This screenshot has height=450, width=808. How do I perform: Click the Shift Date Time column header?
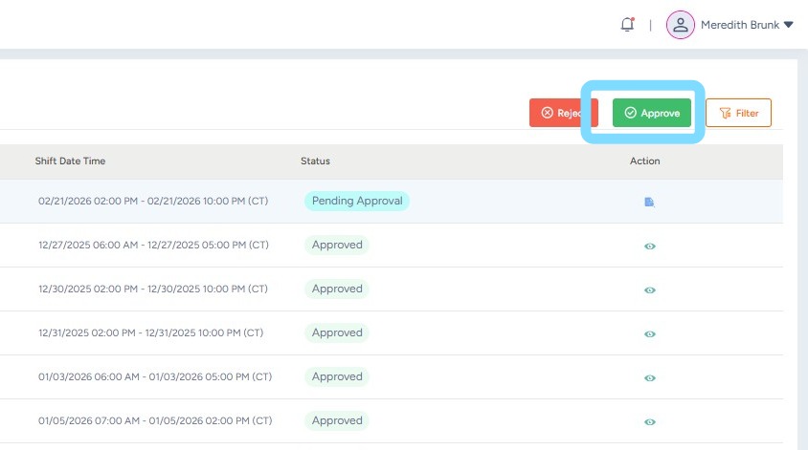(x=70, y=161)
